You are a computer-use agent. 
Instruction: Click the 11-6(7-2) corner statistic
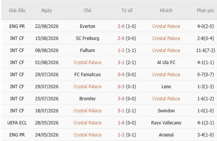pyautogui.click(x=206, y=51)
